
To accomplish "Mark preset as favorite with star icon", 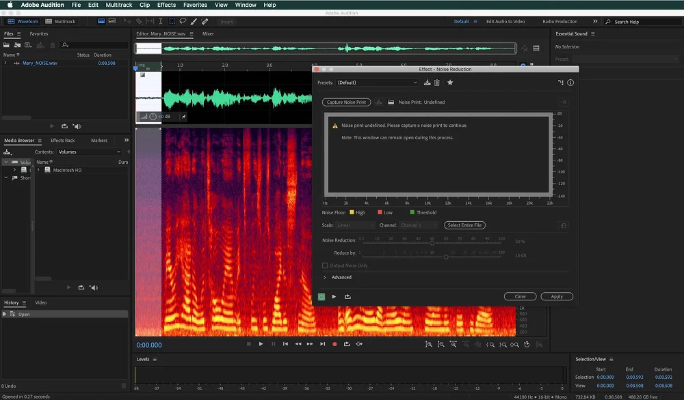I will (450, 83).
